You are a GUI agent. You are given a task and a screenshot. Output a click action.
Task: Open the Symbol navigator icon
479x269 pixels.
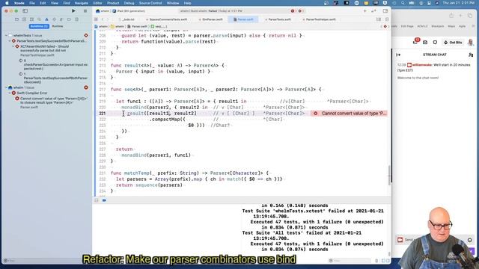(31, 19)
